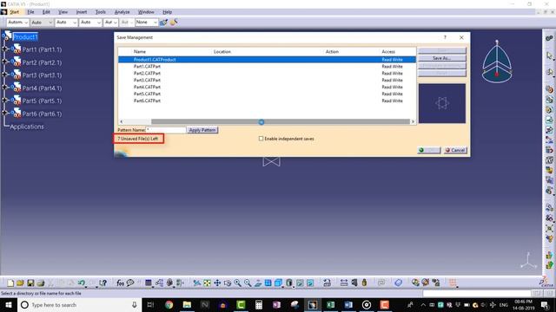Click the Fit All In icon
The width and height of the screenshot is (556, 312).
pyautogui.click(x=207, y=283)
